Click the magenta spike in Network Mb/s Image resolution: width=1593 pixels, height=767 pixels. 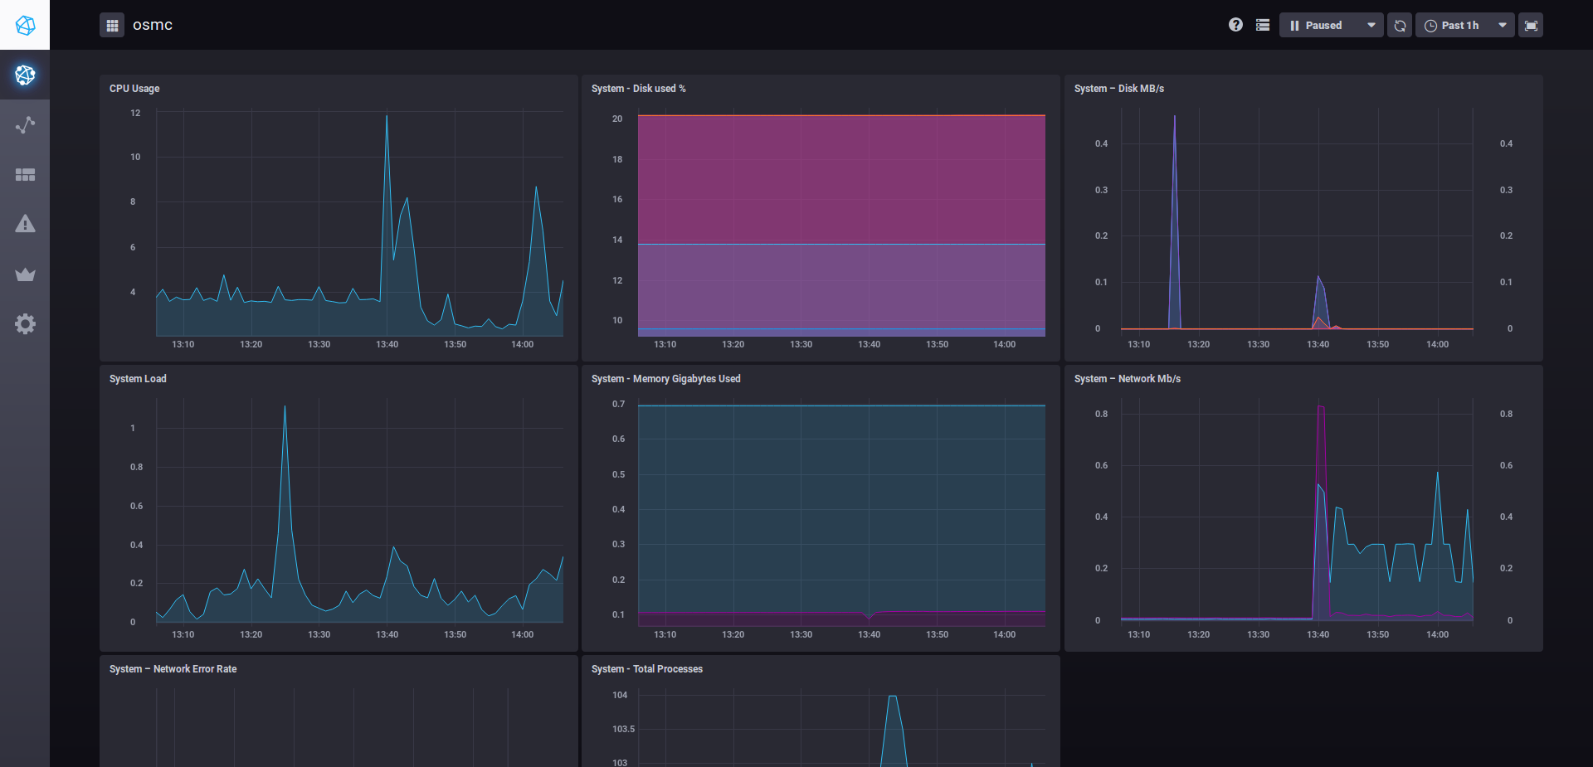[x=1321, y=408]
